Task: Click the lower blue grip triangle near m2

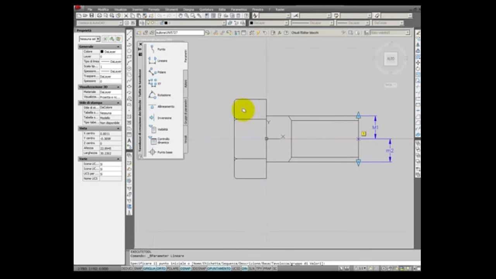Action: 358,163
